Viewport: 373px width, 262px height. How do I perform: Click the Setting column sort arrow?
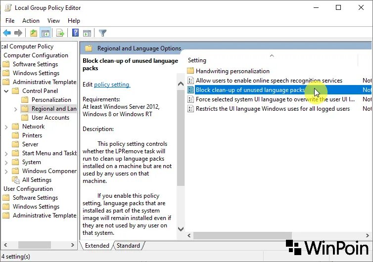tap(272, 56)
